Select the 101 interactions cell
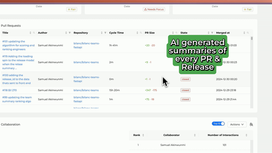This screenshot has height=153, width=272. (224, 145)
